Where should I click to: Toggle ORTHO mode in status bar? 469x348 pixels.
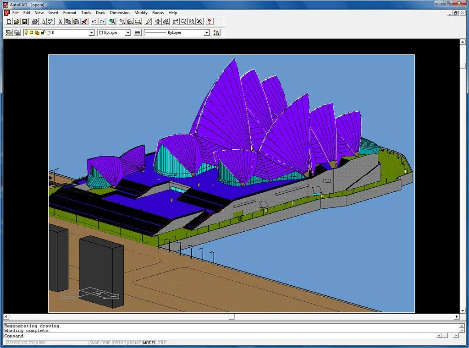[x=119, y=342]
